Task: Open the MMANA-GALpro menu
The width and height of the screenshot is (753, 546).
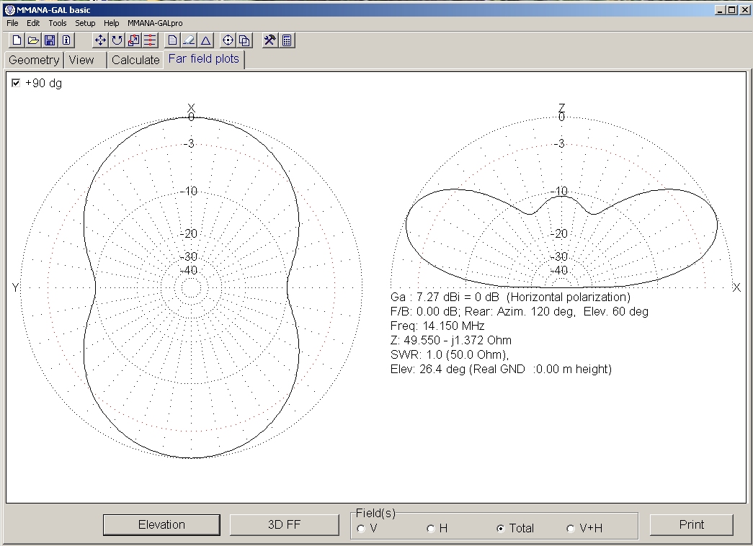Action: [x=155, y=23]
